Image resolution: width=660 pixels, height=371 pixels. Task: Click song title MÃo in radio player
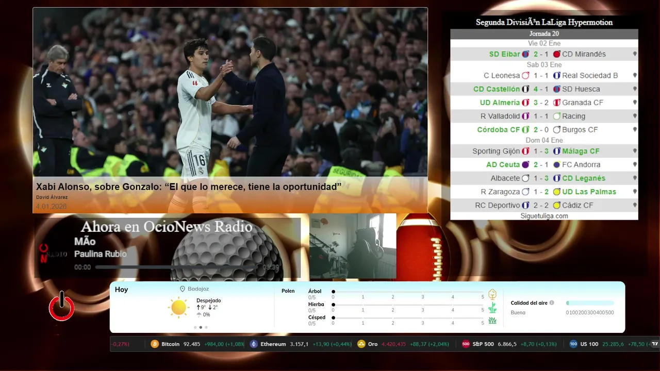pos(85,242)
